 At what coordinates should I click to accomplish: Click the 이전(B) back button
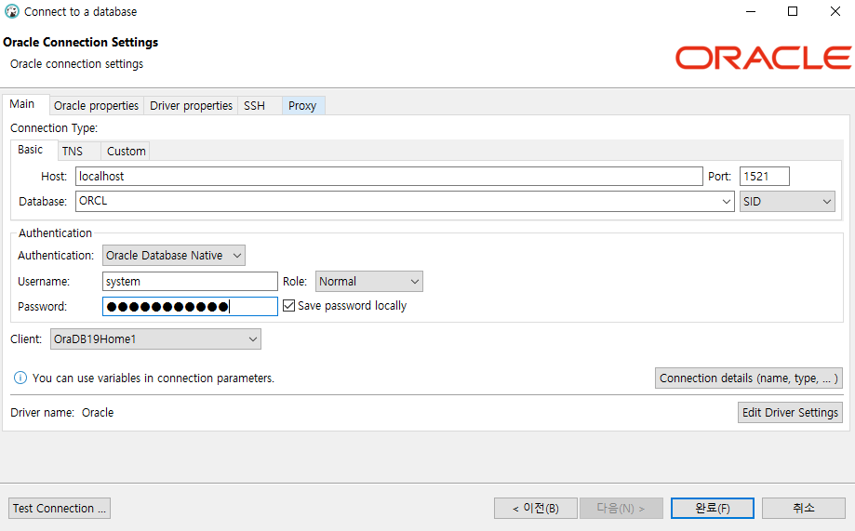point(536,508)
